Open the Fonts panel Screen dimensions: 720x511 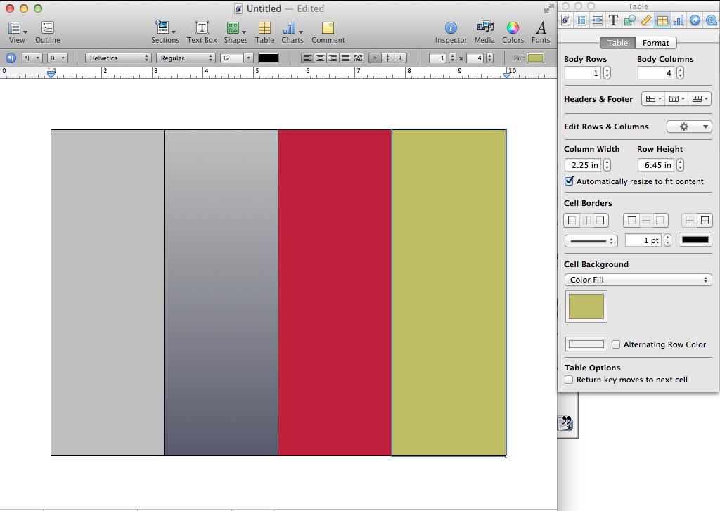click(541, 32)
